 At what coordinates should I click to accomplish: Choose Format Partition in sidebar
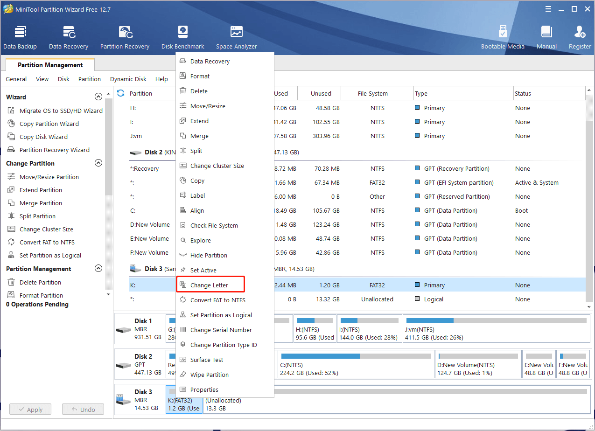pyautogui.click(x=35, y=296)
